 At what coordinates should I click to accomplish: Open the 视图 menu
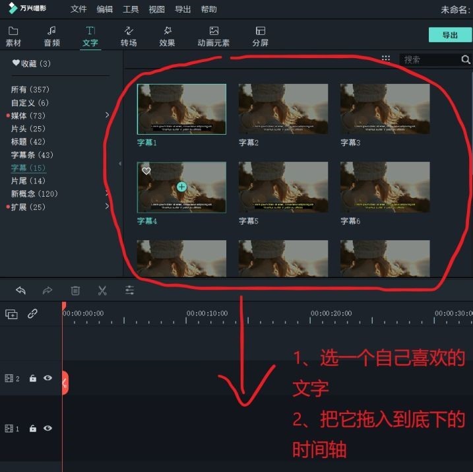point(156,9)
